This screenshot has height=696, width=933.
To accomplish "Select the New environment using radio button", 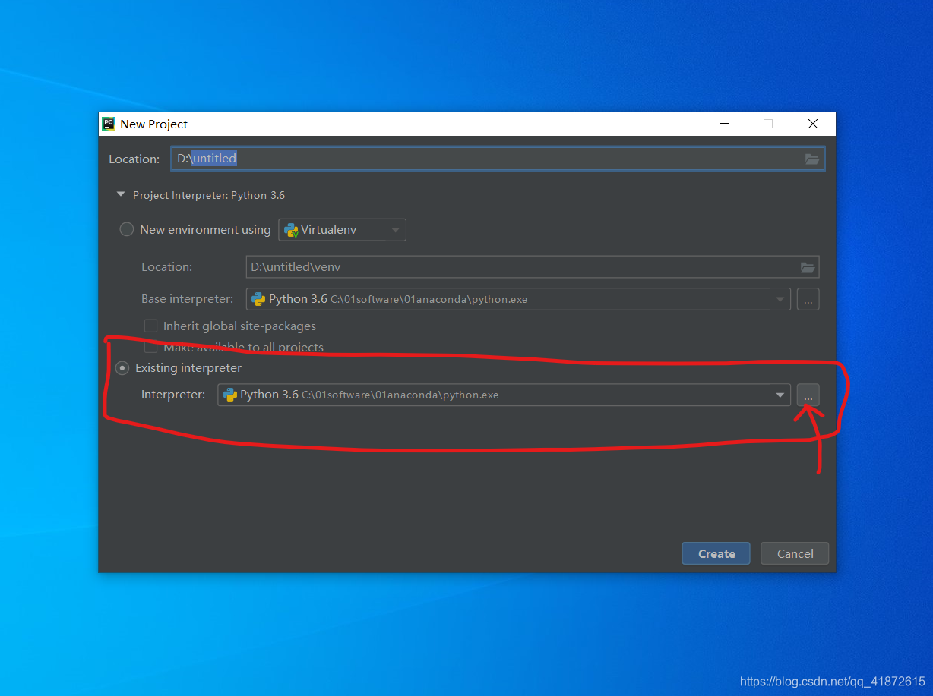I will tap(127, 229).
